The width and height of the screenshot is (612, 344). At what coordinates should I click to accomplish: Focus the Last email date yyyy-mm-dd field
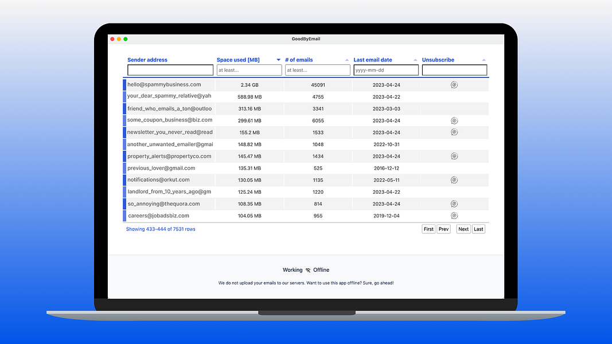(386, 70)
